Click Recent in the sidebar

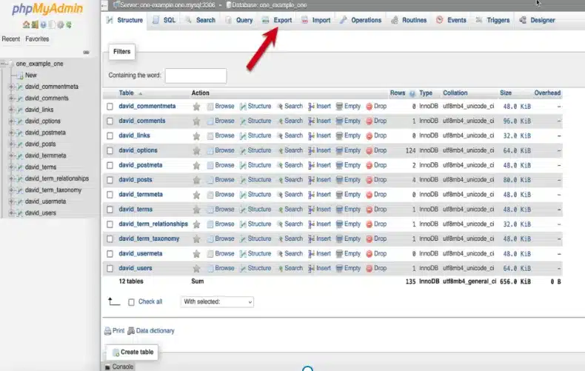tap(11, 39)
